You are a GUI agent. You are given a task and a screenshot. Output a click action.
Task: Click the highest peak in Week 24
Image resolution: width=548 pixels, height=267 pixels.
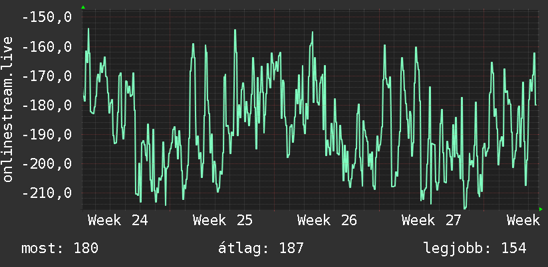tap(88, 29)
